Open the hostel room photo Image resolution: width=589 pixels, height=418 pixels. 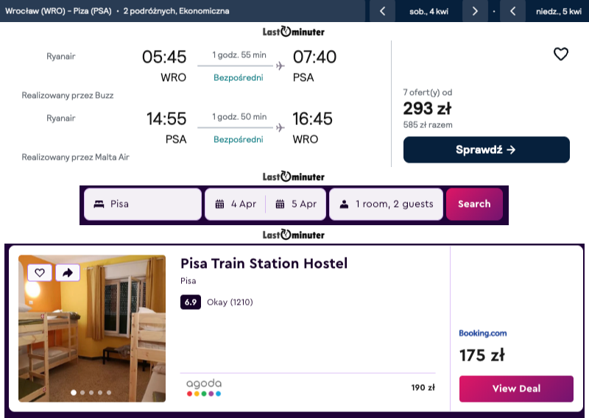[x=92, y=331]
